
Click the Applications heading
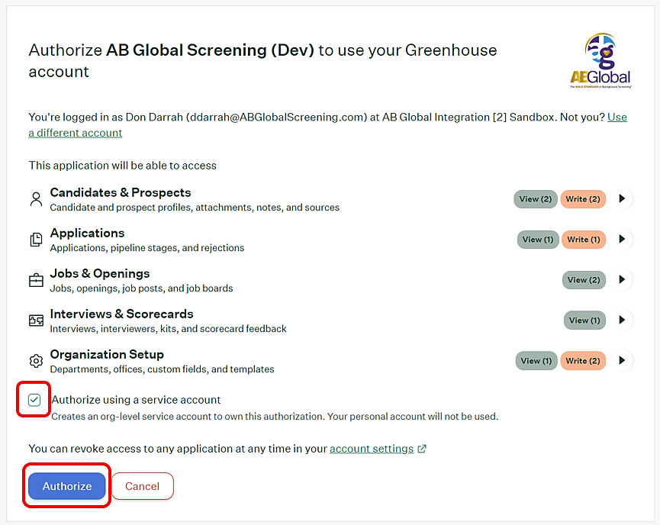pyautogui.click(x=87, y=233)
